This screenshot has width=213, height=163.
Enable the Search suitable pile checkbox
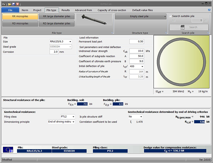point(170,16)
